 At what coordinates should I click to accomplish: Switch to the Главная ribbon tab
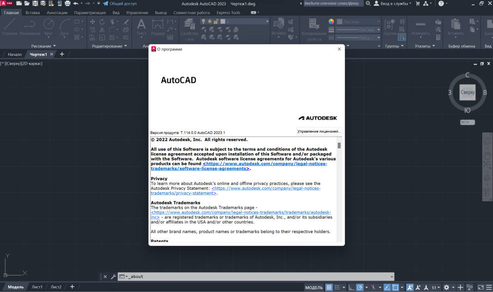click(11, 13)
